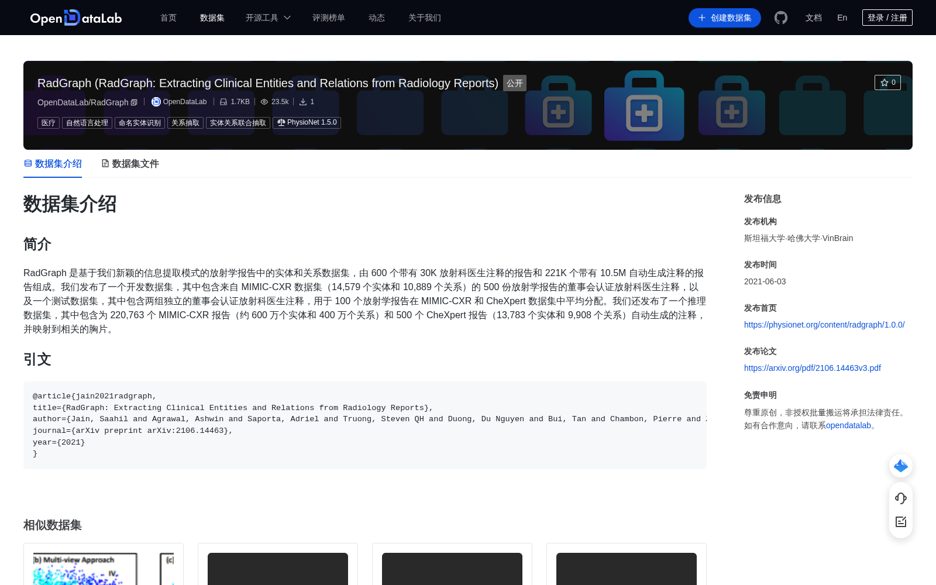Open the 文档 link

pos(814,18)
